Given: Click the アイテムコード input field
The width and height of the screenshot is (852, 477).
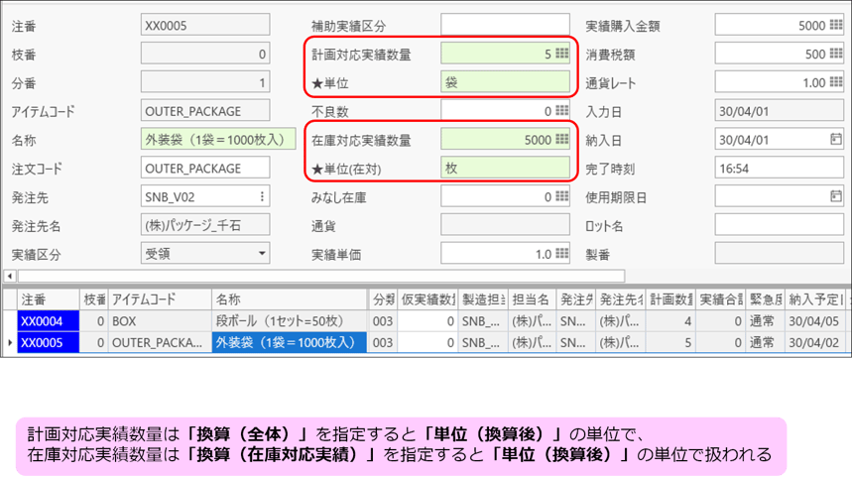Looking at the screenshot, I should click(205, 111).
